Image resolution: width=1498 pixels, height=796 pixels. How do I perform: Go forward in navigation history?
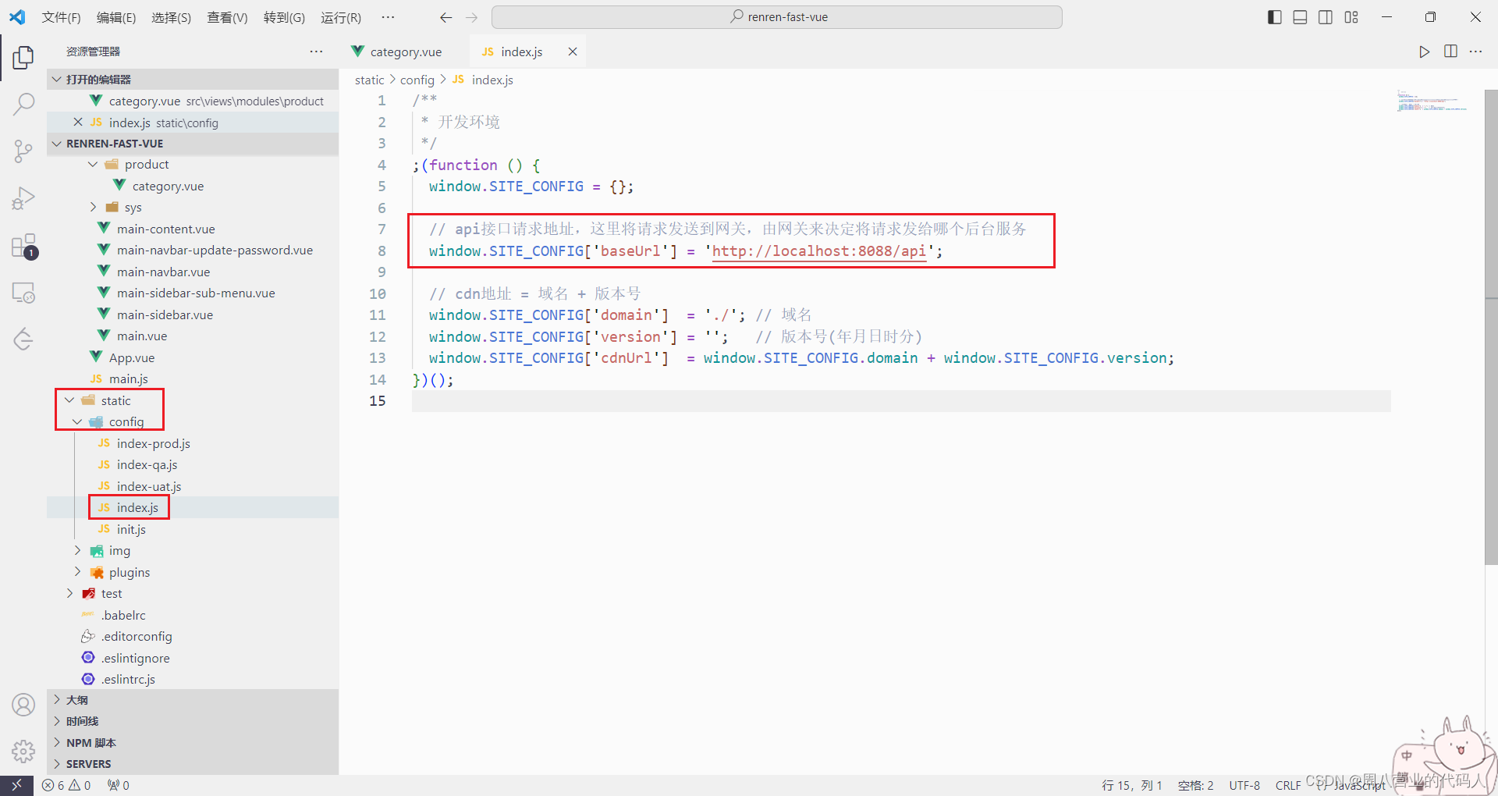click(471, 17)
